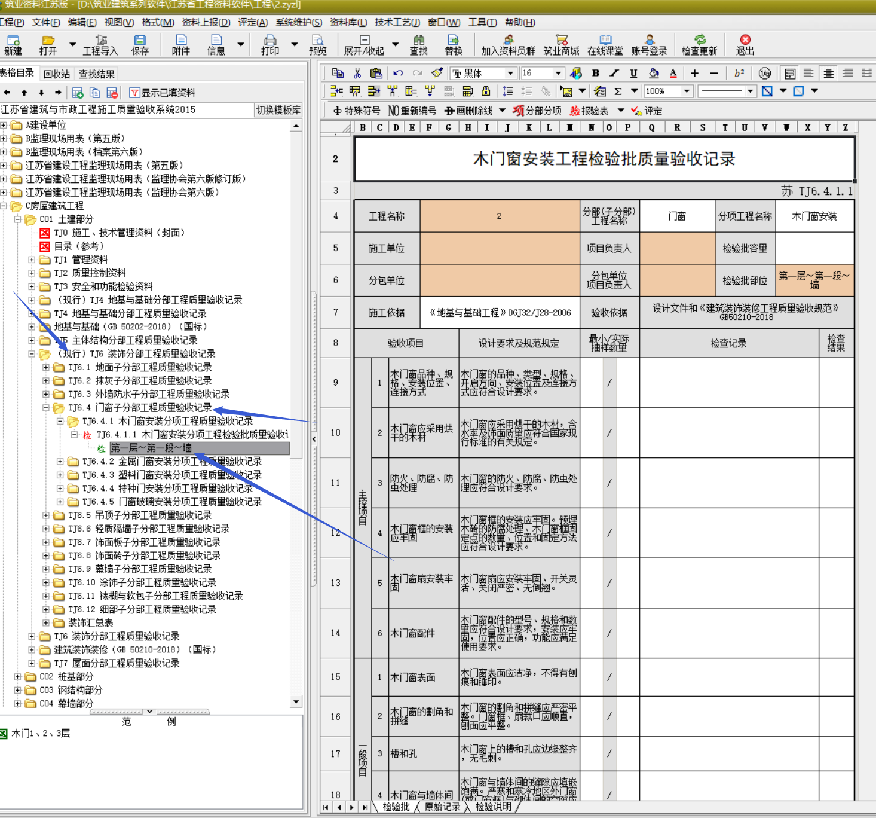The width and height of the screenshot is (876, 818).
Task: Click the 报验表 button
Action: click(x=589, y=111)
